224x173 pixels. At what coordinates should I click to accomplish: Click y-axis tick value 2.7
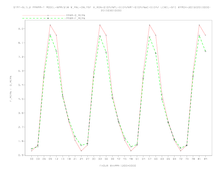tap(21, 127)
